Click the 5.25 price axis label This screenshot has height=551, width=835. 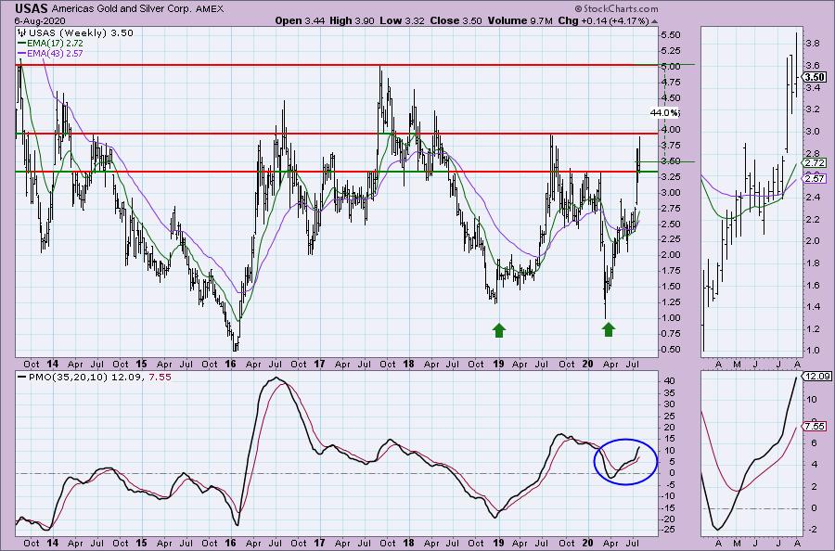click(670, 51)
